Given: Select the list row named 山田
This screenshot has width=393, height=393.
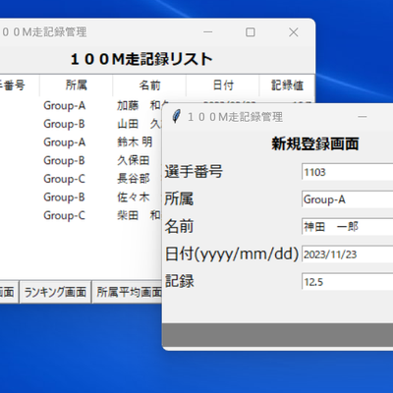Looking at the screenshot, I should [81, 124].
